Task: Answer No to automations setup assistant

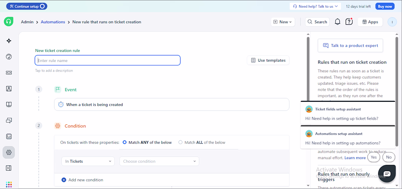Action: tap(388, 157)
